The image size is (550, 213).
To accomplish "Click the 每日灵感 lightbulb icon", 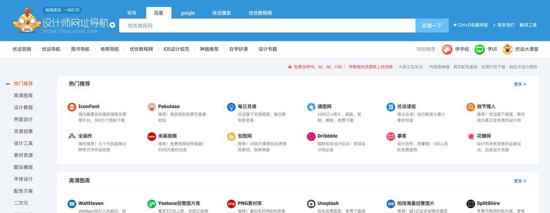I will [x=231, y=107].
